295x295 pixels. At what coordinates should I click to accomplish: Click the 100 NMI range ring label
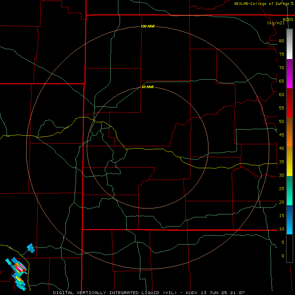147,26
